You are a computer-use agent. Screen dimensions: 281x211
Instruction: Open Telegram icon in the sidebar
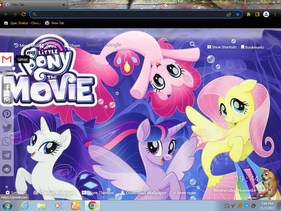click(7, 155)
